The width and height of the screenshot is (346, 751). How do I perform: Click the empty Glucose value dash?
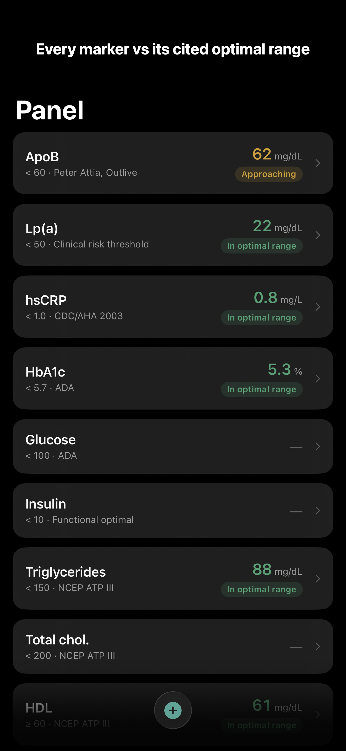tap(296, 447)
